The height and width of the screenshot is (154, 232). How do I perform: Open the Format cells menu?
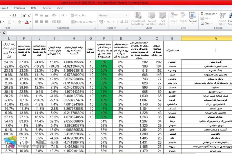click(193, 18)
